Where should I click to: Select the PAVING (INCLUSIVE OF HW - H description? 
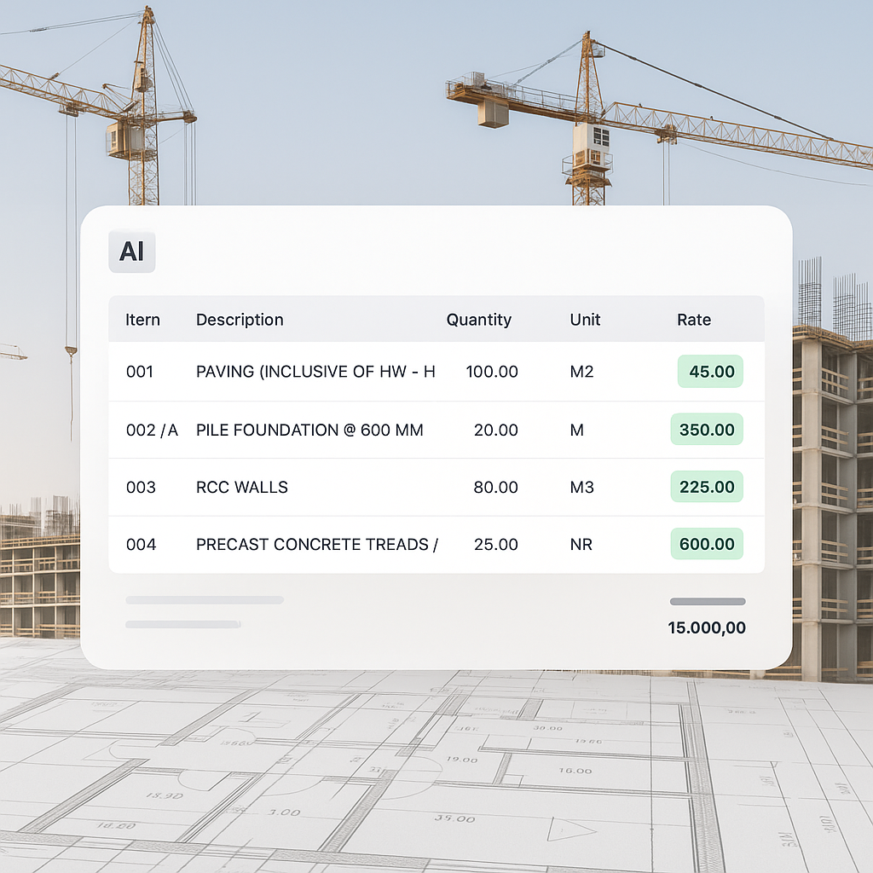coord(315,372)
